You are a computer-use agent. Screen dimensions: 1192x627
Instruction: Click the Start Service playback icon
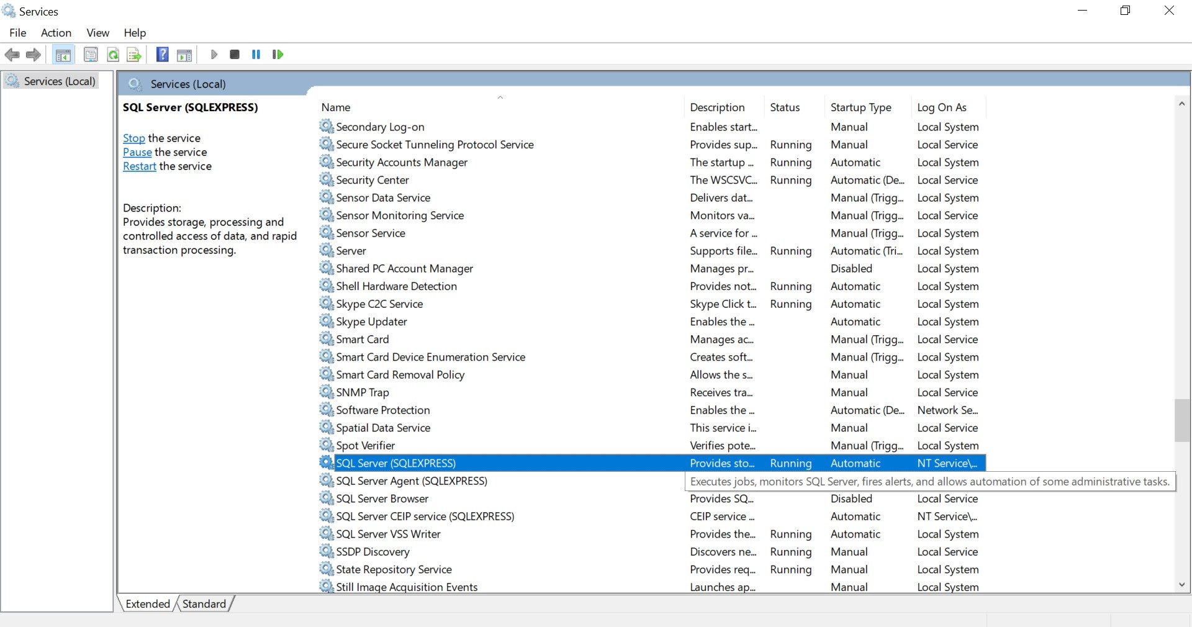point(214,55)
